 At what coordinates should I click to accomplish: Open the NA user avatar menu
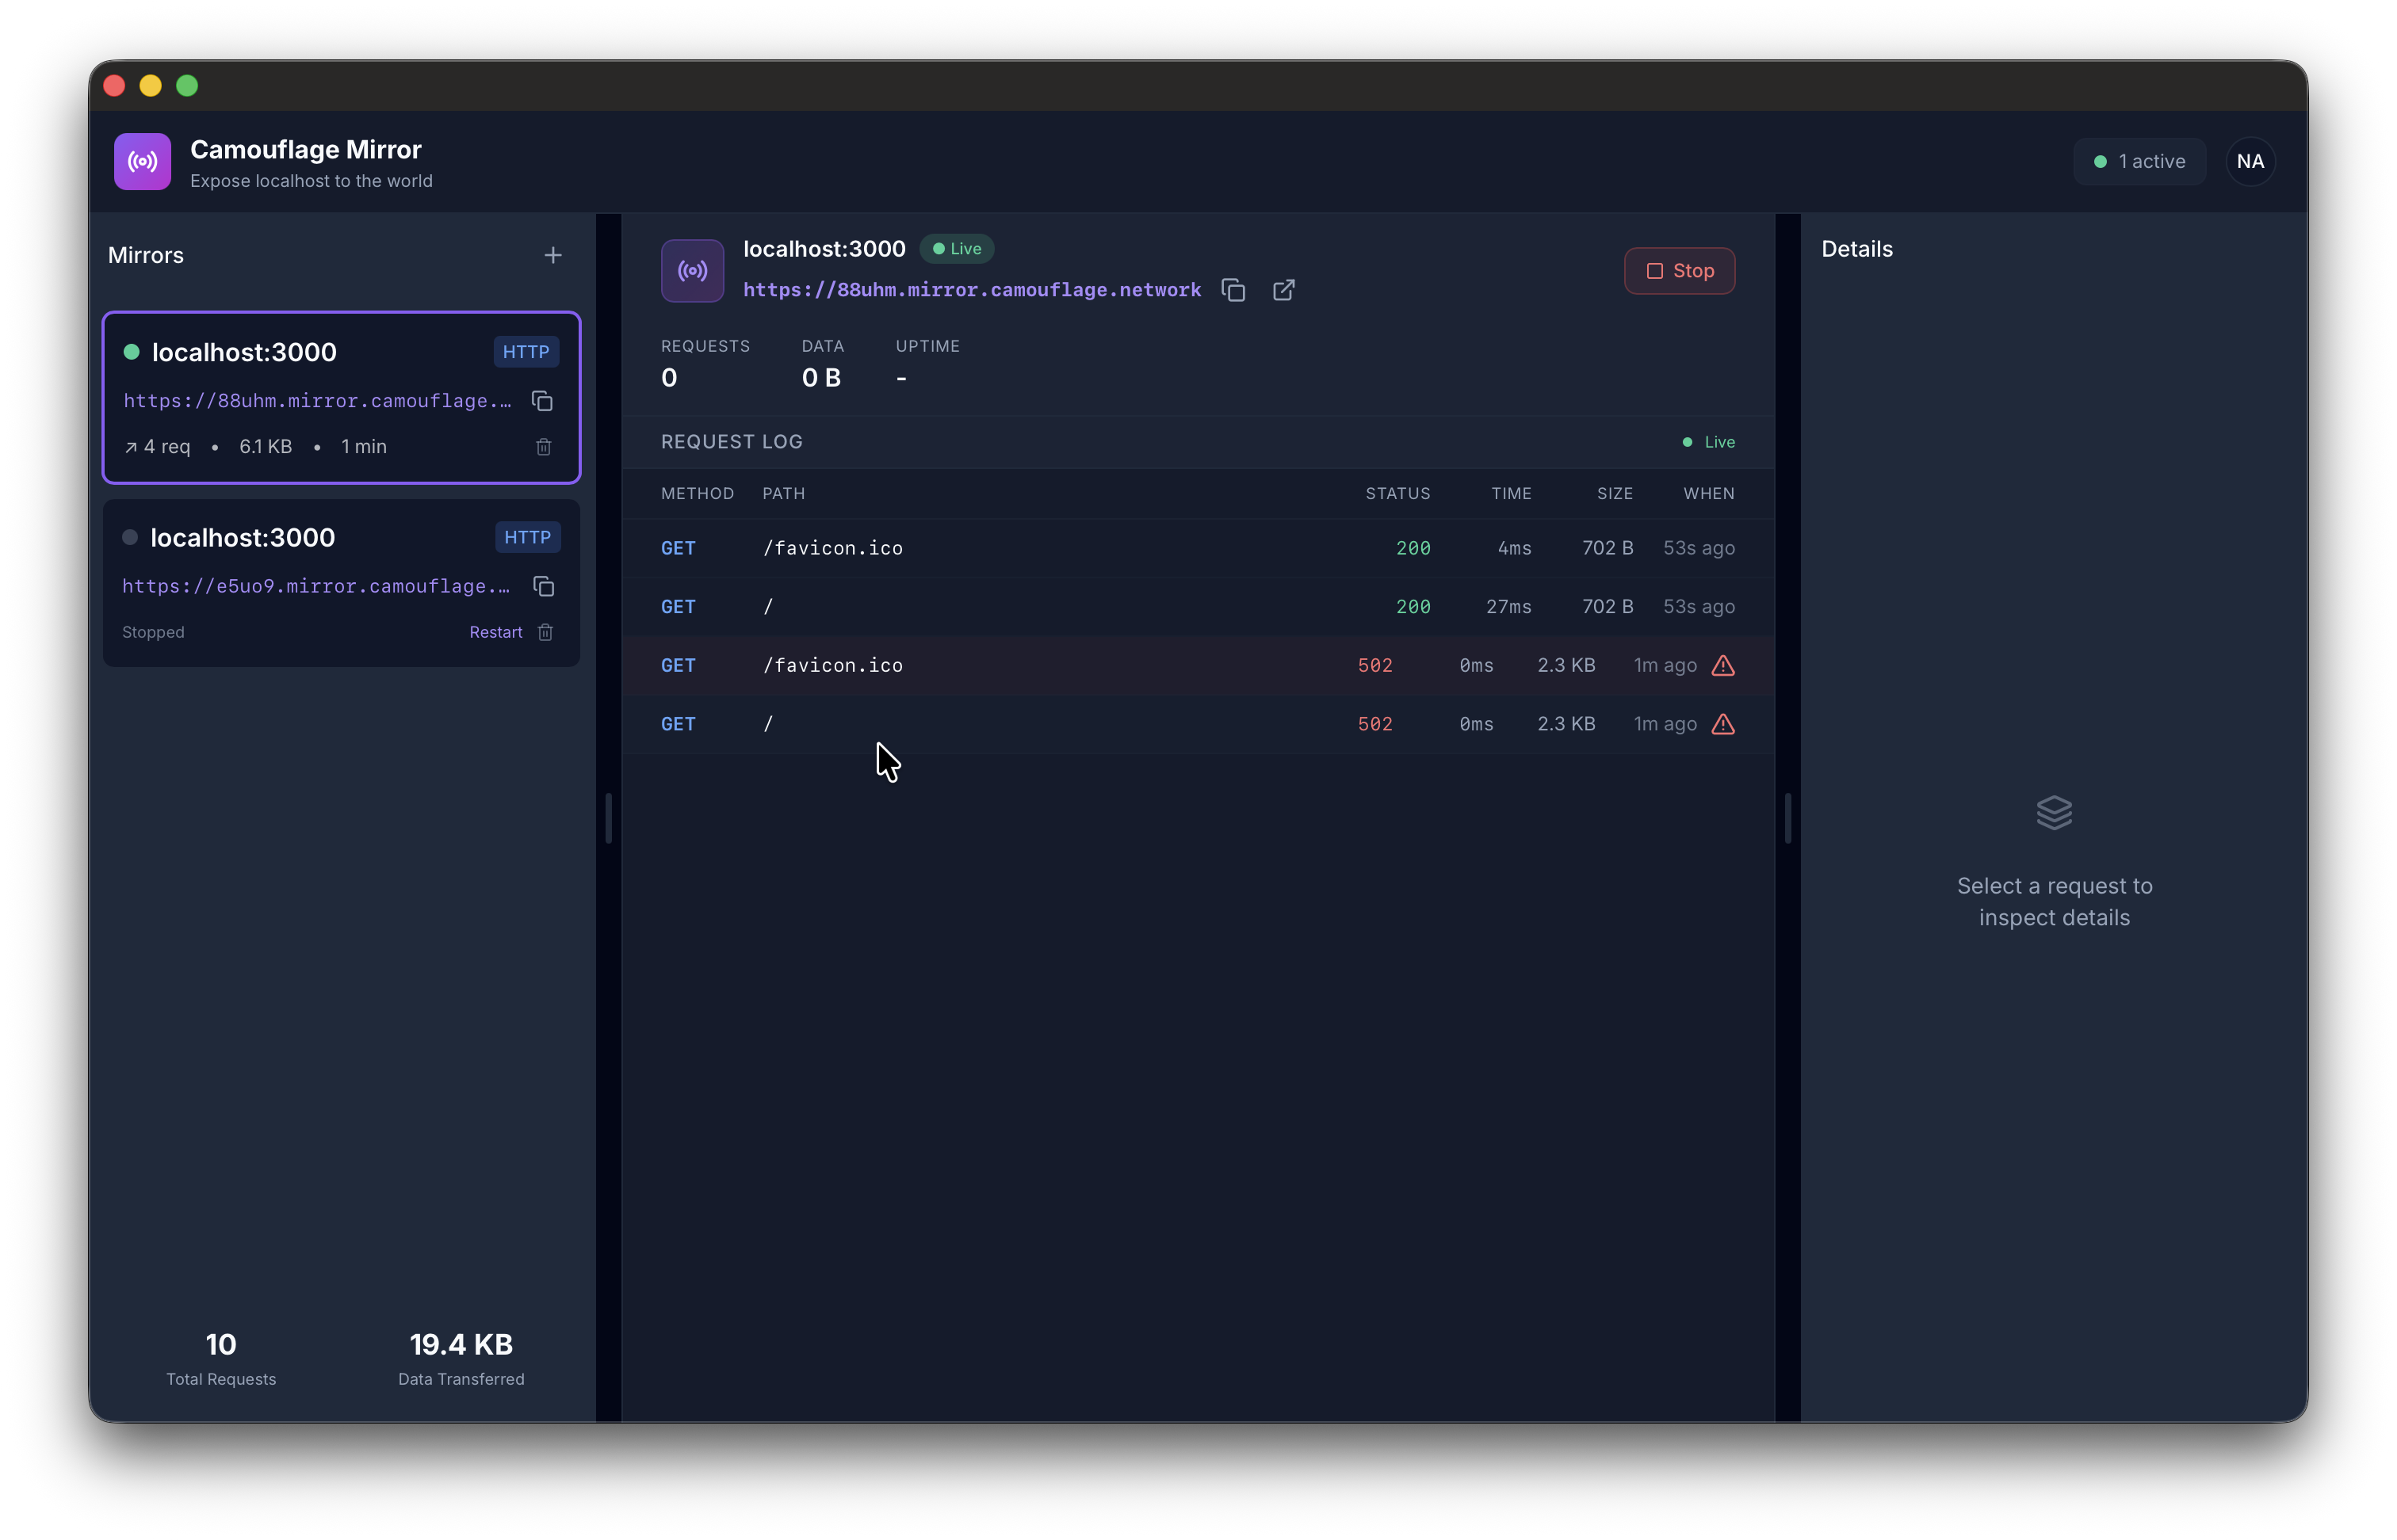(2250, 161)
